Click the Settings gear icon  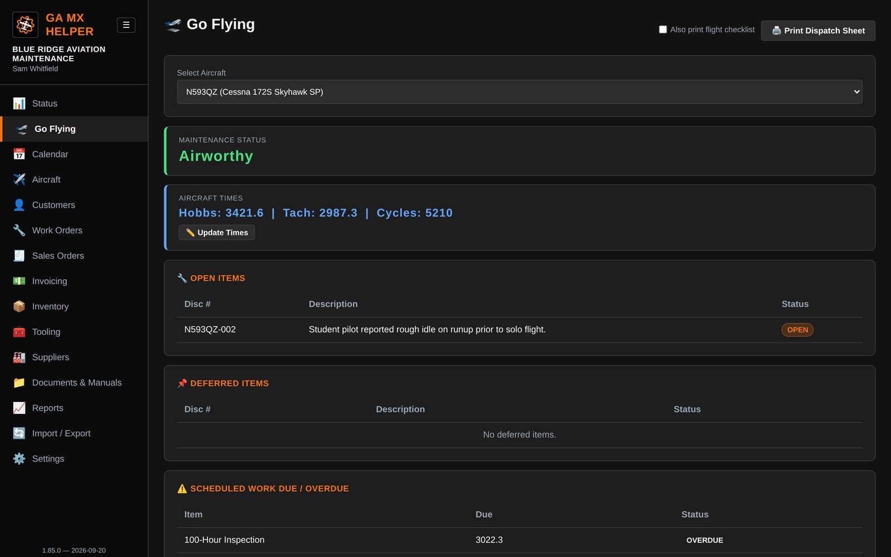tap(19, 459)
